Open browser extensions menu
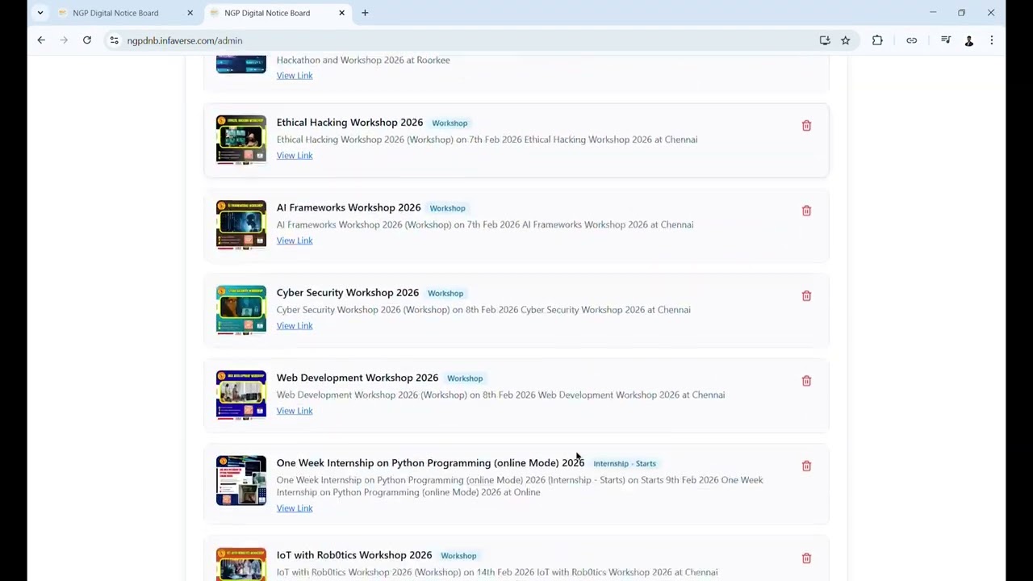This screenshot has height=581, width=1033. [877, 40]
